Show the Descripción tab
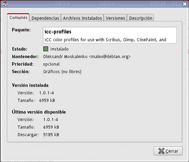 point(141,18)
